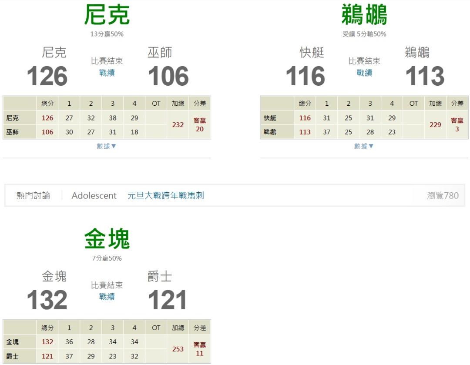Expand 數據 dropdown under 尼克 vs 巫師 table
The image size is (470, 365).
[x=106, y=146]
